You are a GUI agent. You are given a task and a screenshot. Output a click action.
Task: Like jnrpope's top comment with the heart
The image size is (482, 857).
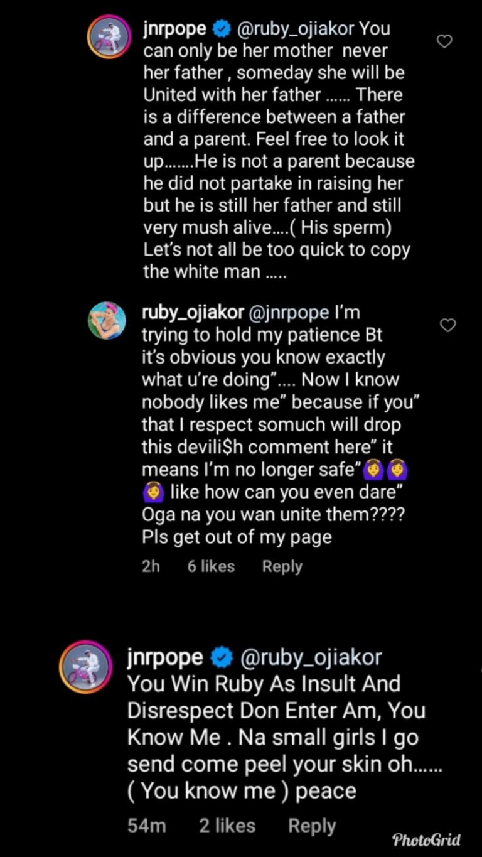point(444,41)
